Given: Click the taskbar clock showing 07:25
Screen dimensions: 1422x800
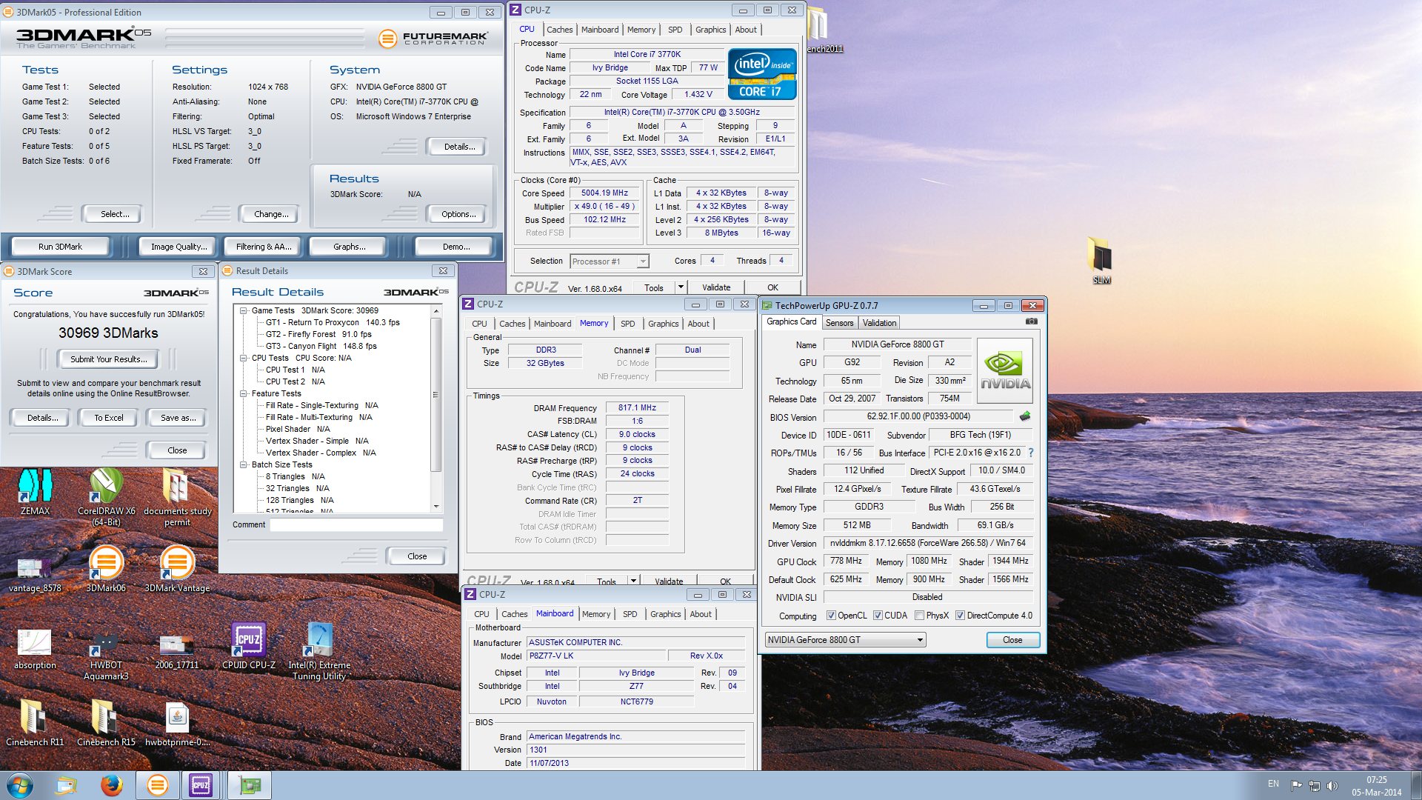Looking at the screenshot, I should (x=1376, y=785).
